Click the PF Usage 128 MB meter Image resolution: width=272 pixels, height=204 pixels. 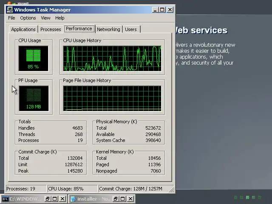(34, 98)
